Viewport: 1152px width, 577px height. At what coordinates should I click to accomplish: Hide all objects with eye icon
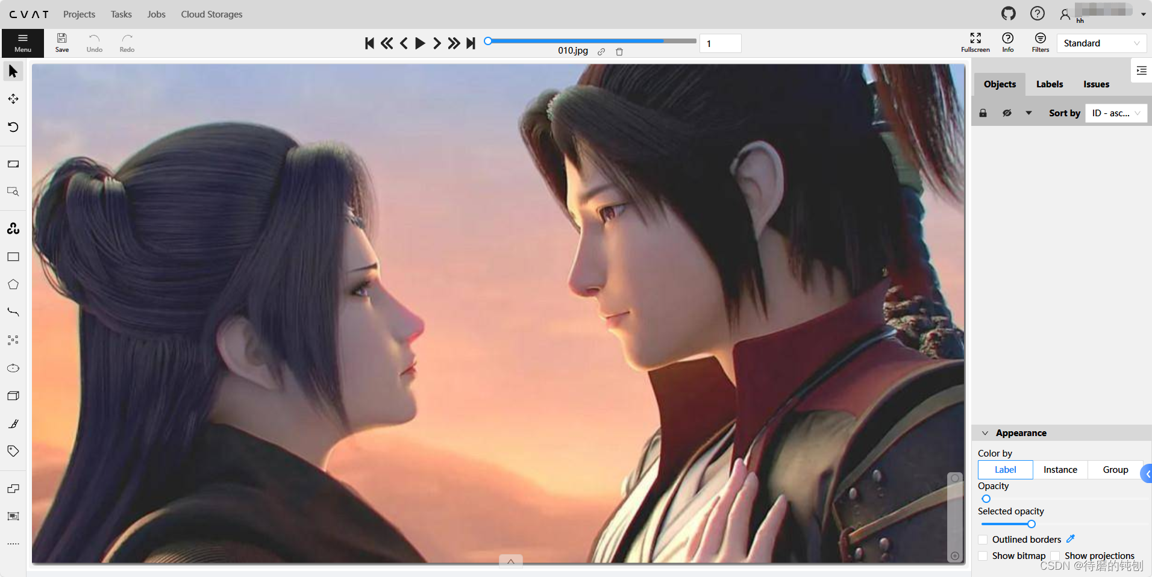pos(1006,113)
